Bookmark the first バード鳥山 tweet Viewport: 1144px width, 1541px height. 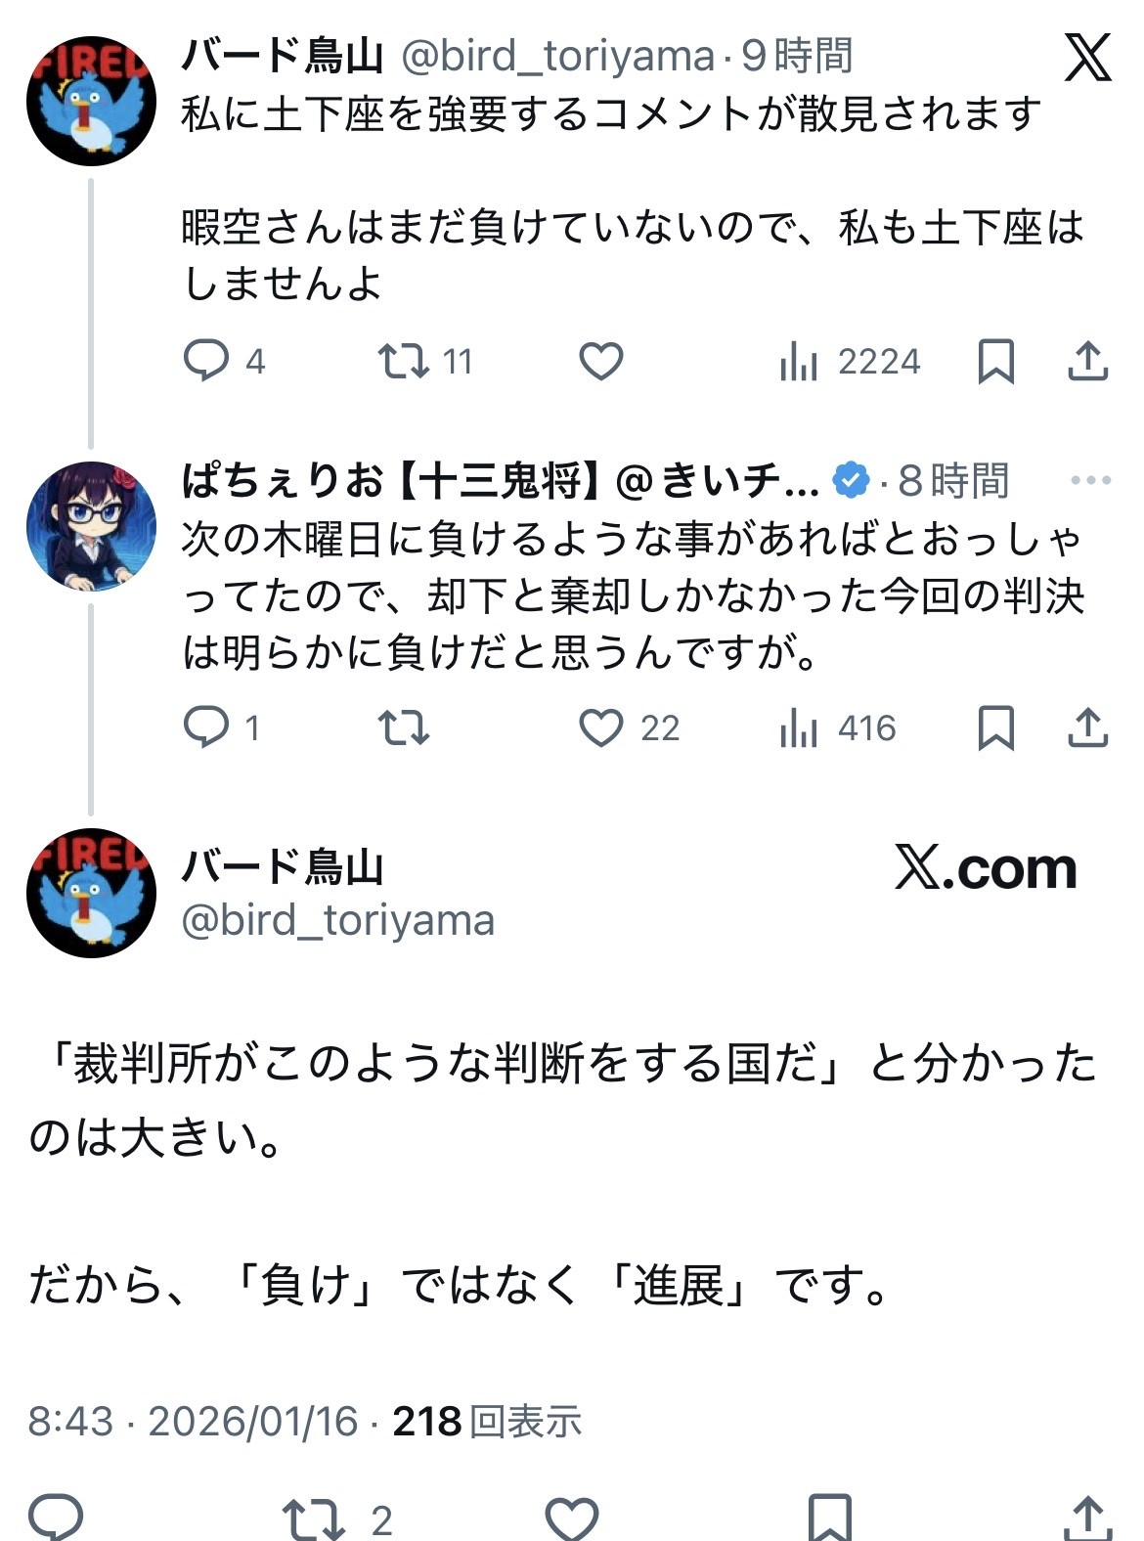click(x=995, y=361)
